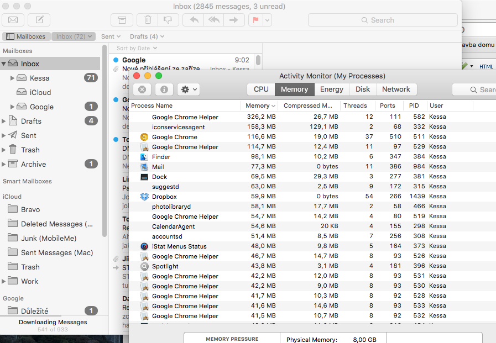Sort by Threads column header
The width and height of the screenshot is (496, 343).
[358, 105]
